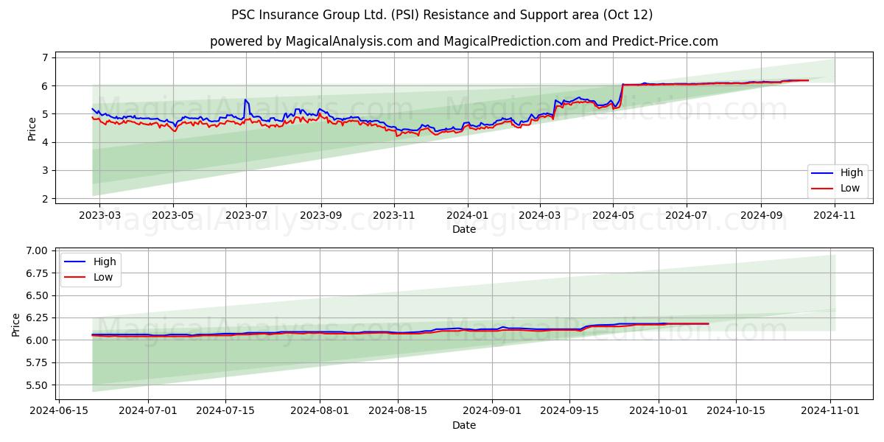Click the top chart y-axis value 4

point(46,142)
